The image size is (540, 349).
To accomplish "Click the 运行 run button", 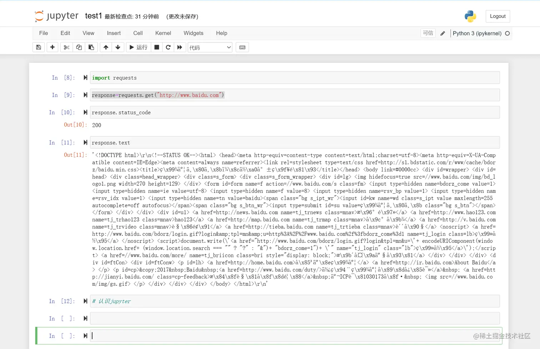I will point(138,47).
